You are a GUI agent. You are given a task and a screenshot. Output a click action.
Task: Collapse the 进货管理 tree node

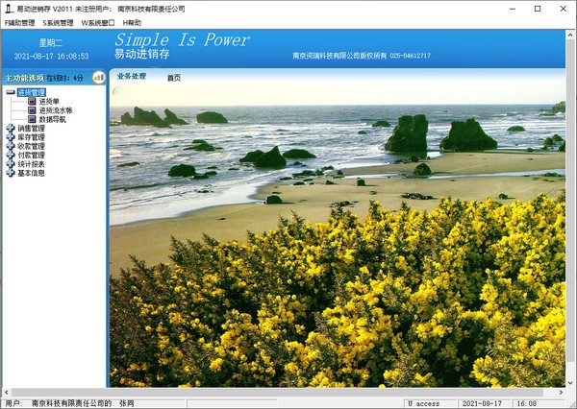pyautogui.click(x=11, y=92)
